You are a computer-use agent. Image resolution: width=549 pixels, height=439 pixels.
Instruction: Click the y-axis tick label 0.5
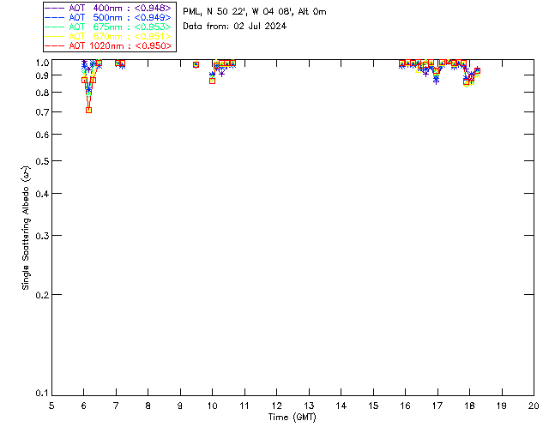(x=42, y=161)
